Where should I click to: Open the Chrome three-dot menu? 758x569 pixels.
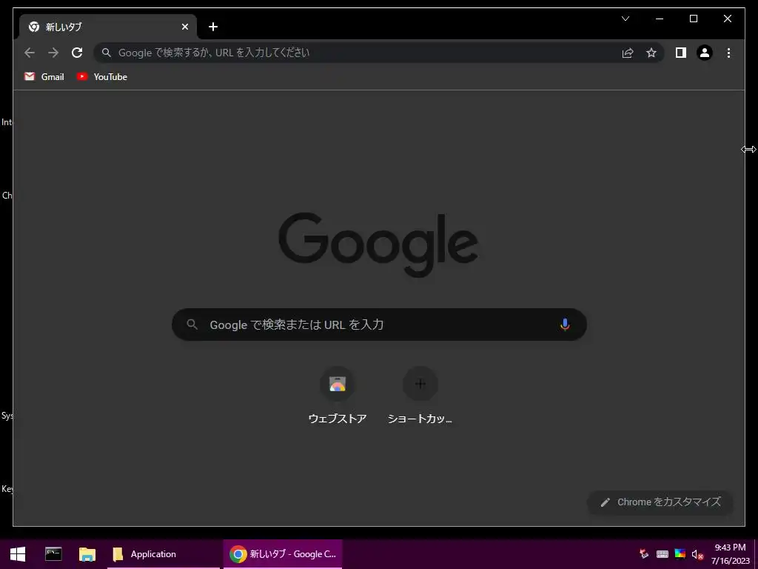pos(728,53)
